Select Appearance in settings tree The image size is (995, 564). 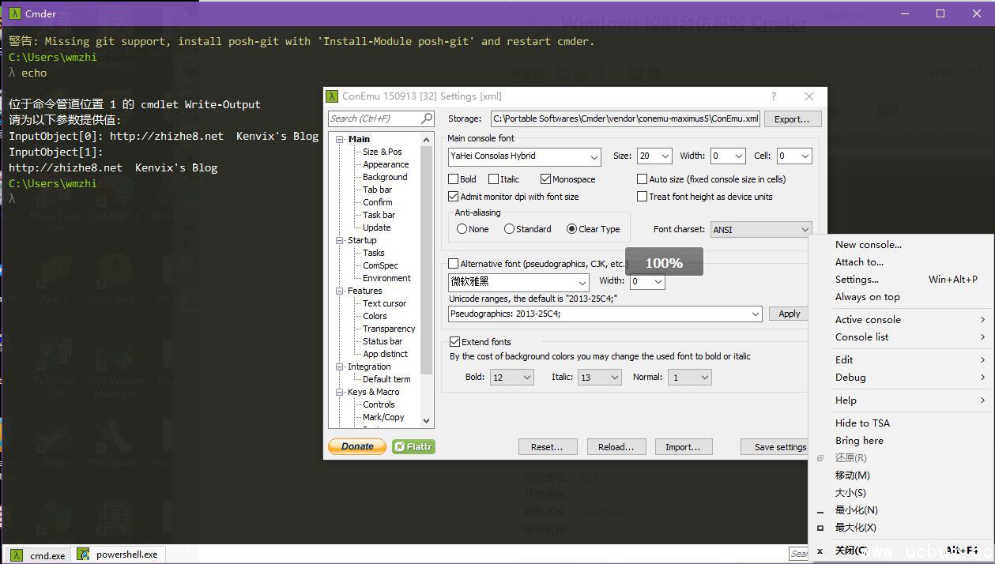pos(386,164)
